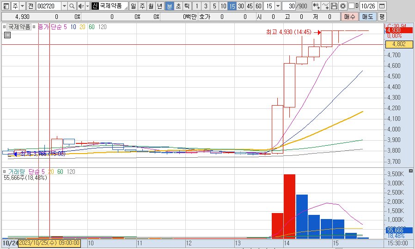The height and width of the screenshot is (249, 415).
Task: Toggle the left side panel icon
Action: point(6,6)
